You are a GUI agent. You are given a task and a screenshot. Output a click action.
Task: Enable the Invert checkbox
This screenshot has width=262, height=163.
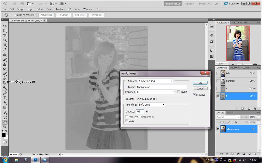click(x=178, y=92)
